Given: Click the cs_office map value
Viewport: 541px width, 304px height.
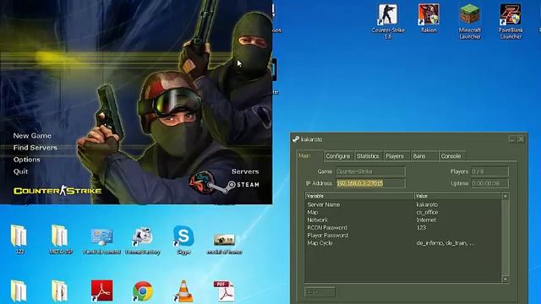Looking at the screenshot, I should click(x=427, y=212).
